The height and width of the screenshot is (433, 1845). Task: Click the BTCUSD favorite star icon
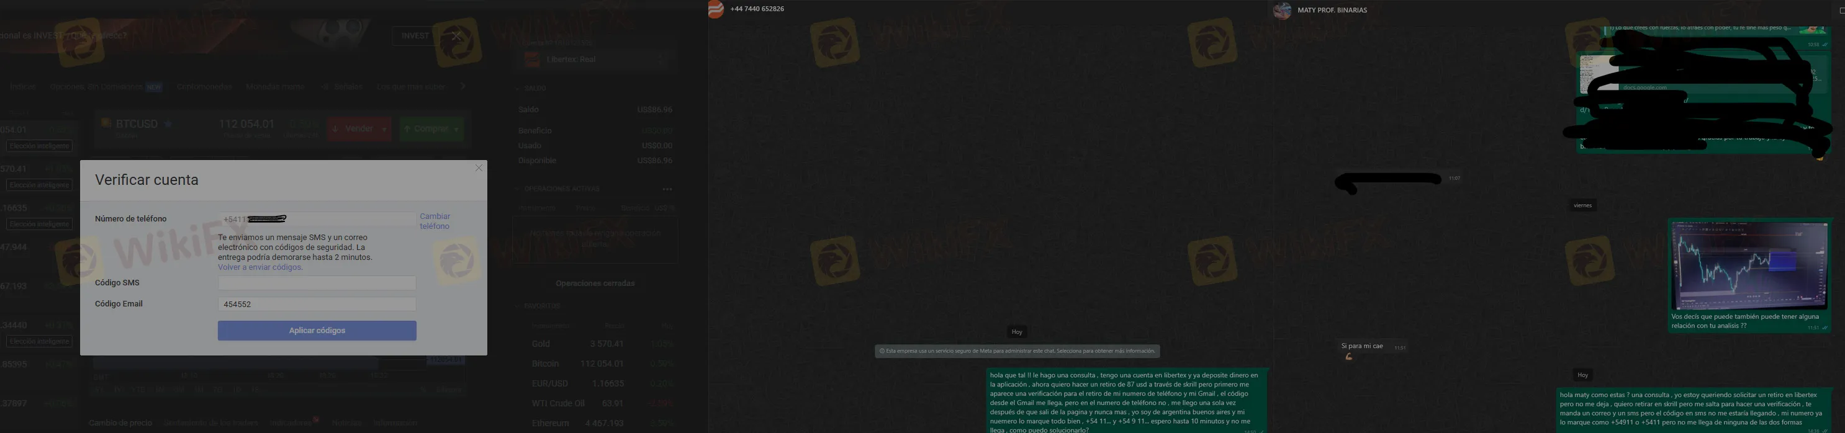point(168,124)
